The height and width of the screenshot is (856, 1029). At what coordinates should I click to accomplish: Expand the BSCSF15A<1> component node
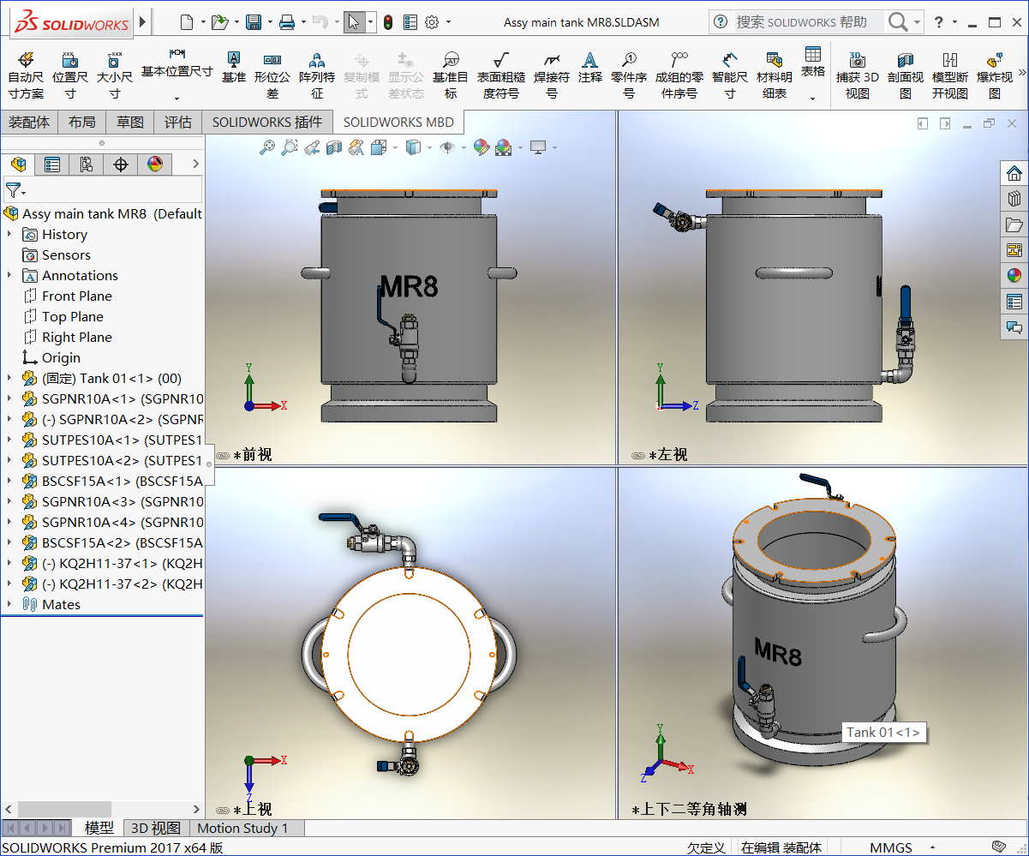9,481
